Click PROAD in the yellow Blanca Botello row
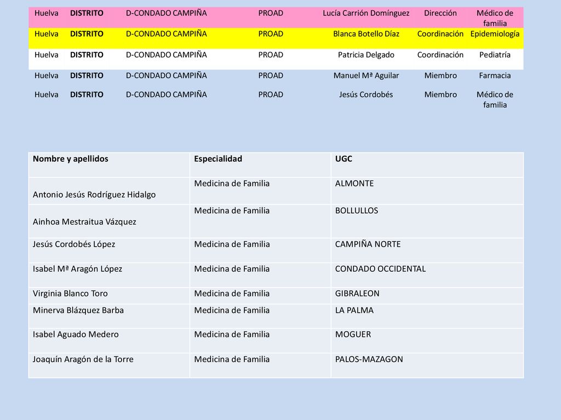The width and height of the screenshot is (561, 420). tap(271, 34)
